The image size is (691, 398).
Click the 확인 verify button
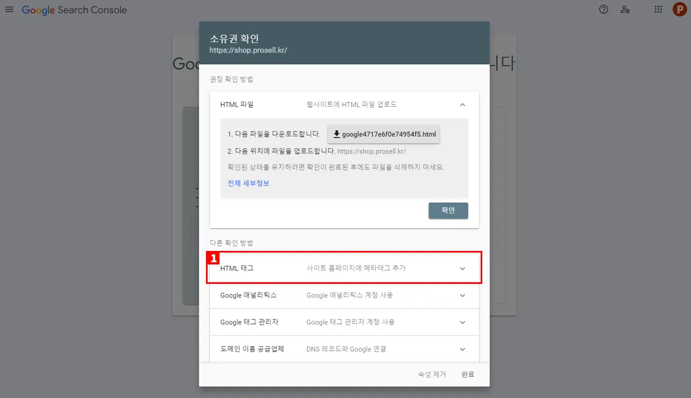click(448, 210)
